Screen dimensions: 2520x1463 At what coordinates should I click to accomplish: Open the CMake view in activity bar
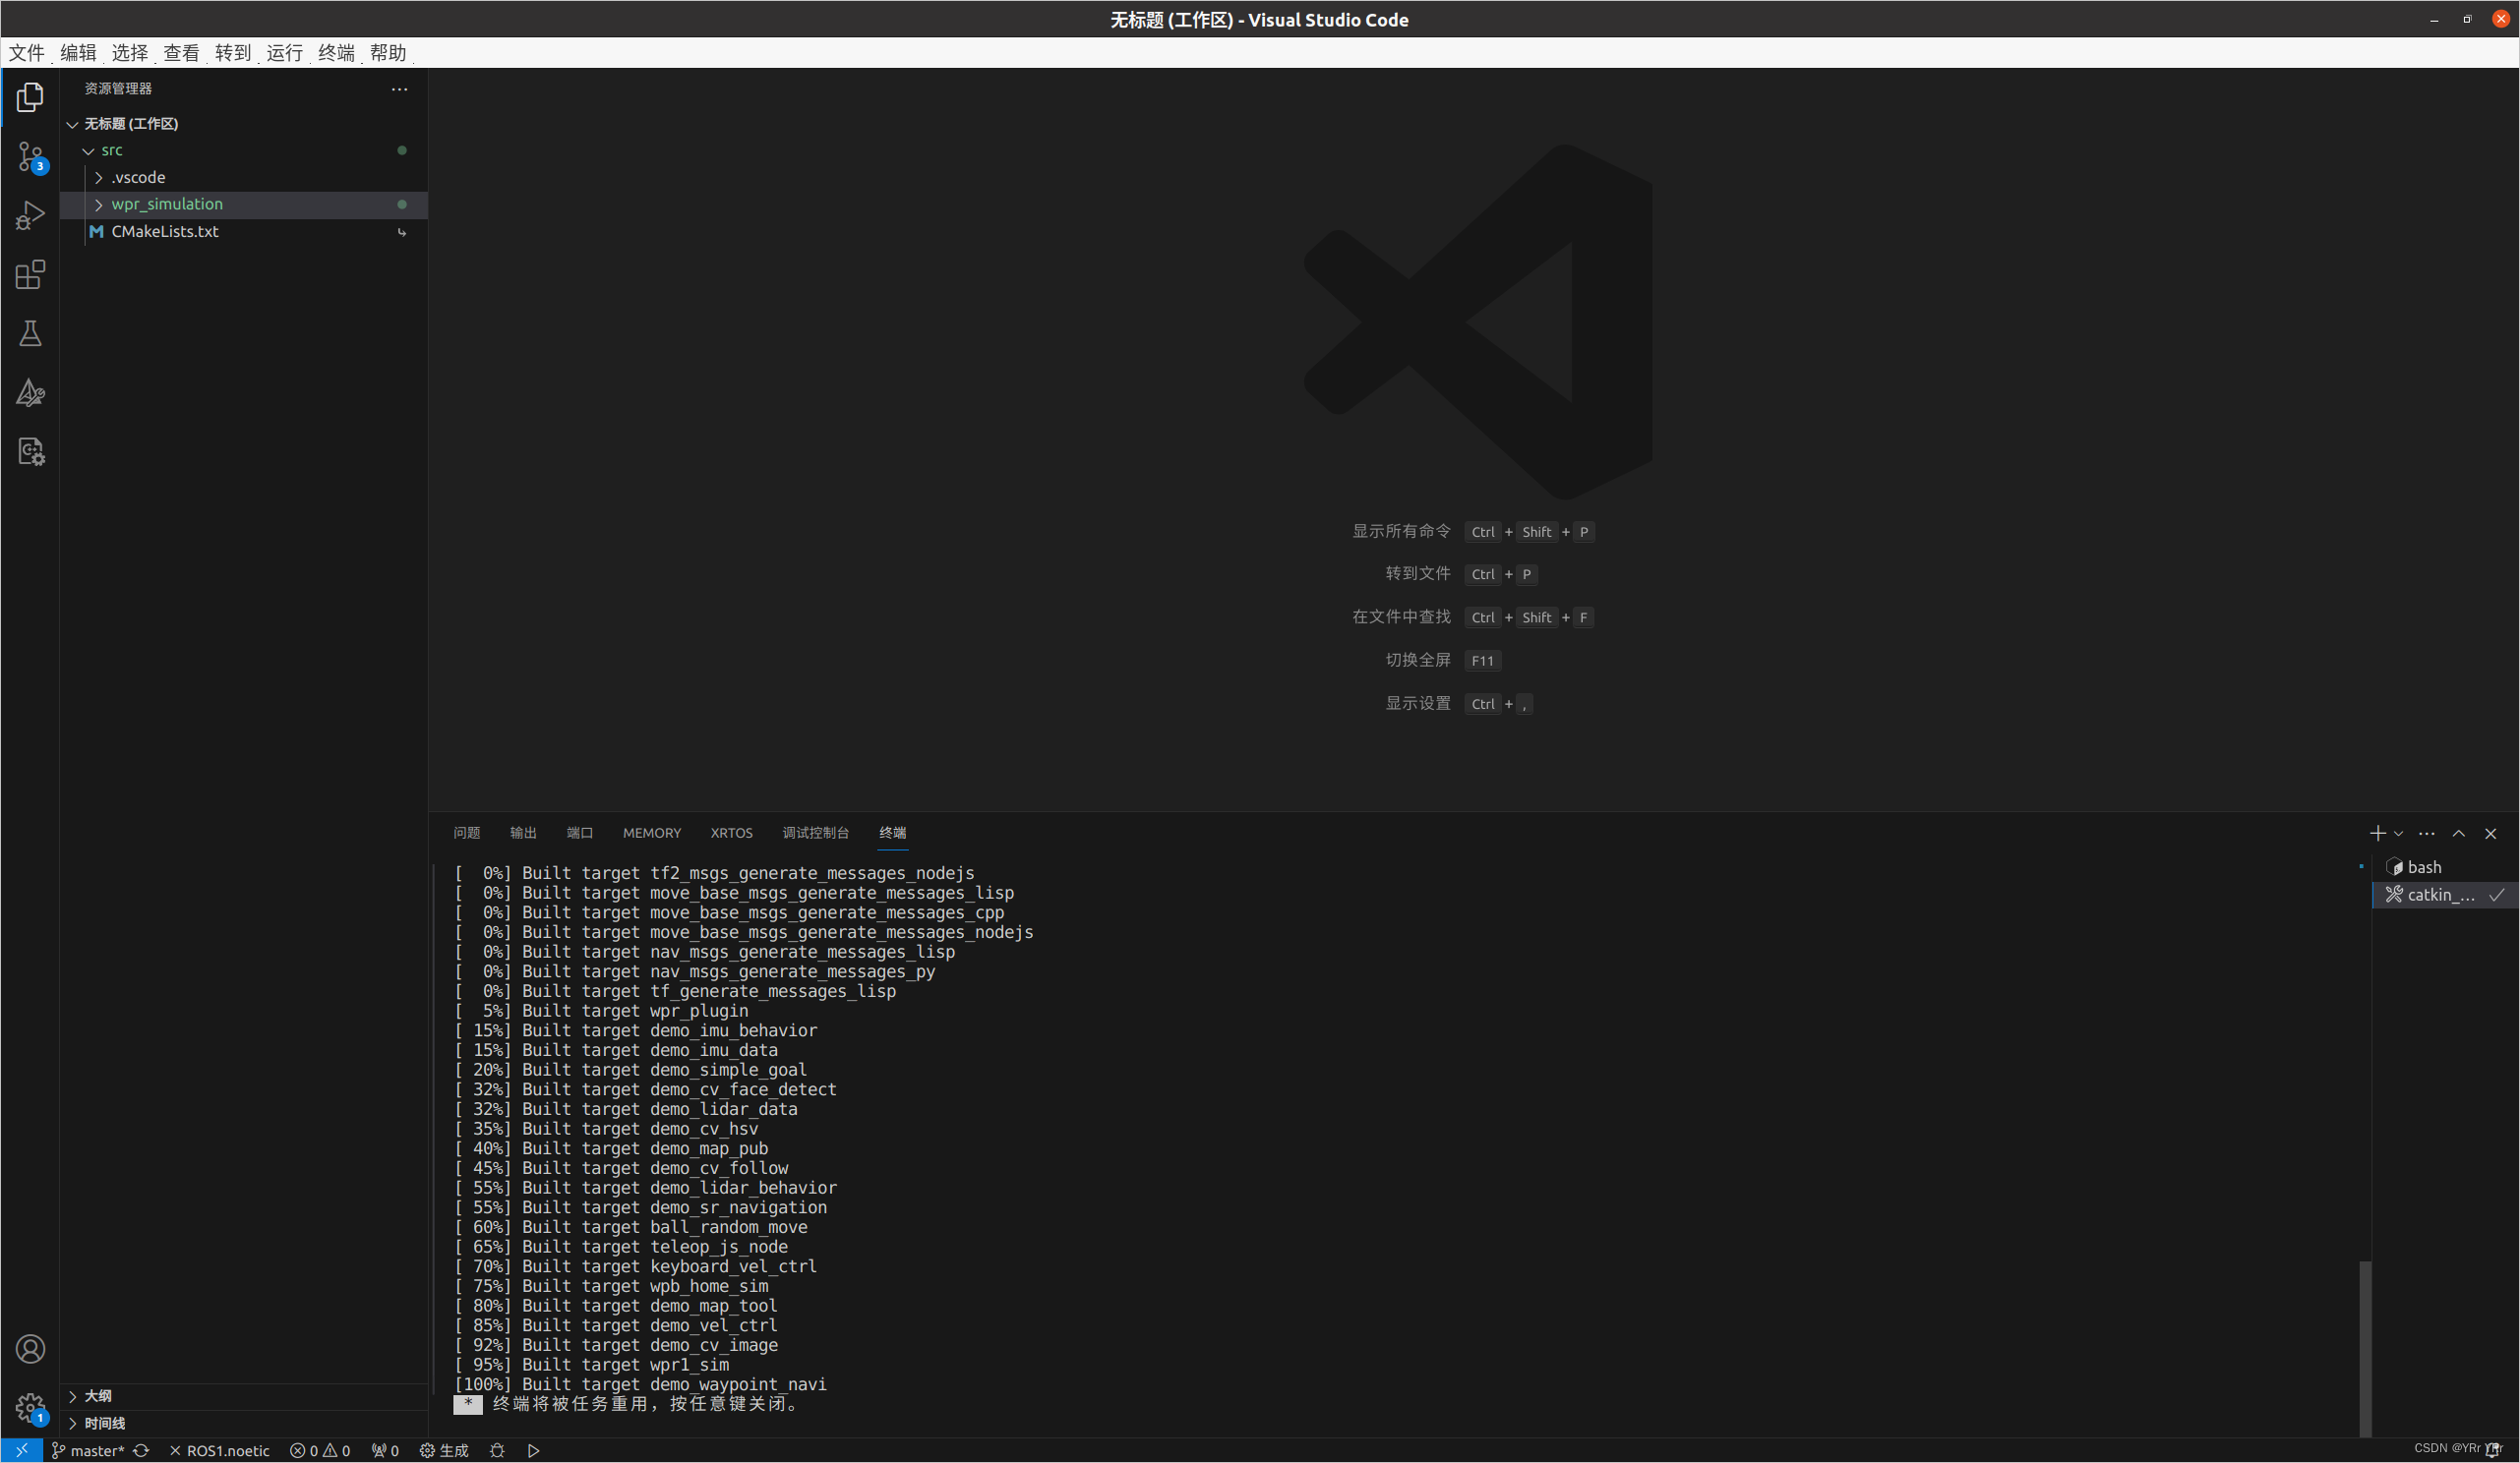[x=30, y=392]
